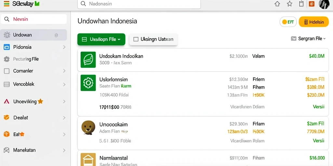Expand the Dealat chevron
333x166 pixels.
point(64,118)
